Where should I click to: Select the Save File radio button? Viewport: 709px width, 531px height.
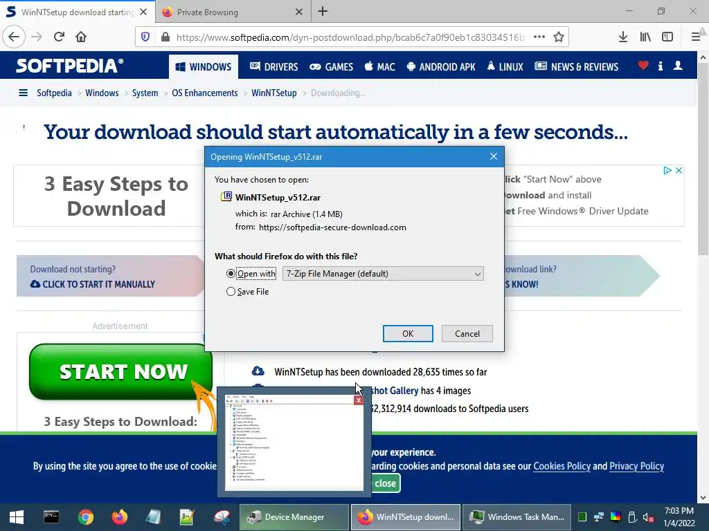[x=231, y=292]
